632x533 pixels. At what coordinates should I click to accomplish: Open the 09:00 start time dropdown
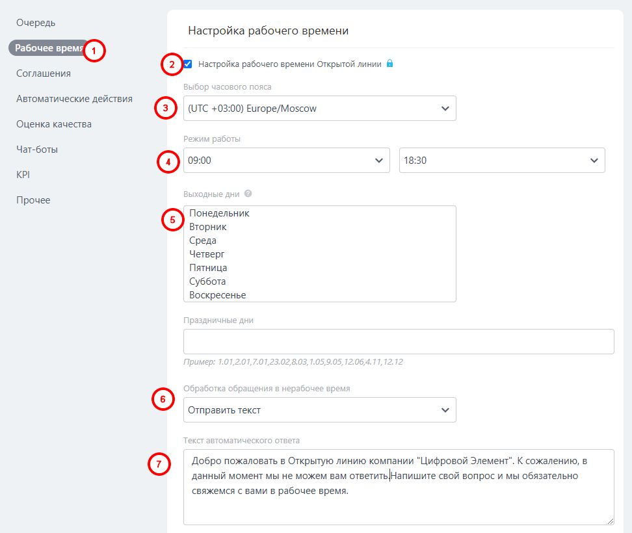point(286,161)
